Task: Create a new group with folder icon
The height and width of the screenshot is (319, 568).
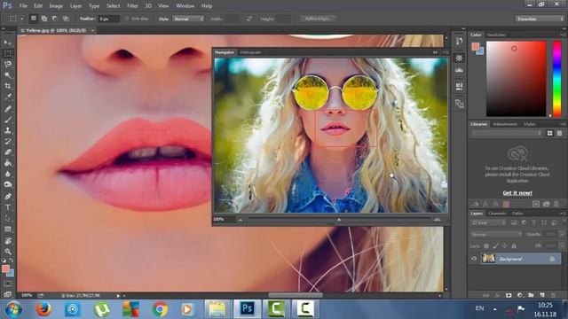Action: pyautogui.click(x=531, y=295)
